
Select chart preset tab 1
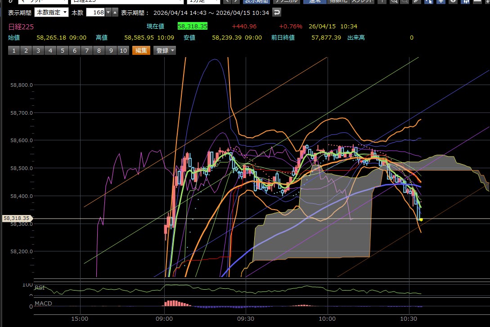[13, 50]
